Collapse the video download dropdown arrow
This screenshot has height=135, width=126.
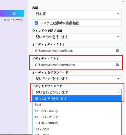[x=118, y=92]
